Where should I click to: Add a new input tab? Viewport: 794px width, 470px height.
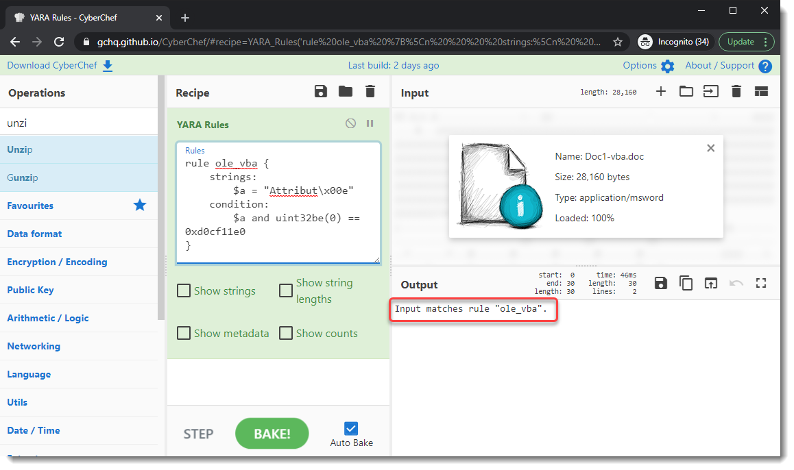pos(661,92)
